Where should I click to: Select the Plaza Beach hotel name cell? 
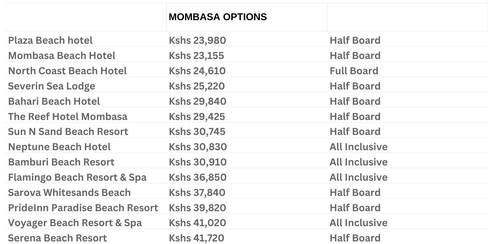tap(50, 40)
